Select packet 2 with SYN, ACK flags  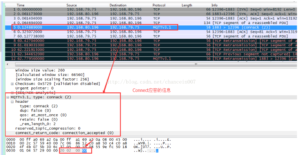151,14
